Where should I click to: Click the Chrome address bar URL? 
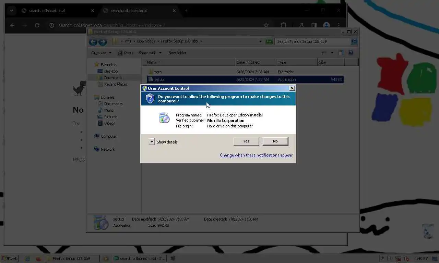tap(111, 25)
